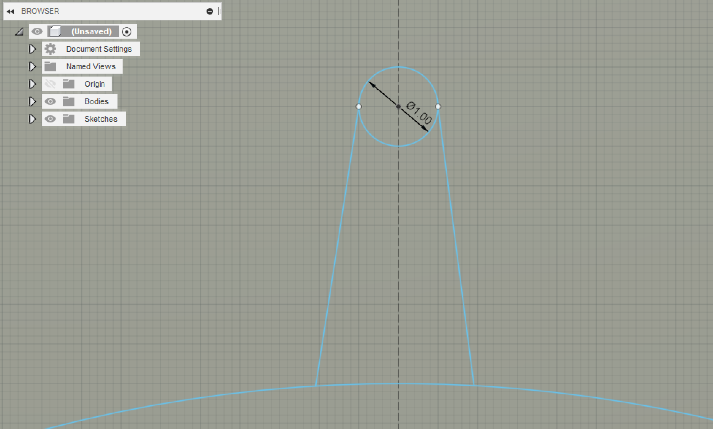Click the component cube icon beside Unsaved

click(x=55, y=32)
